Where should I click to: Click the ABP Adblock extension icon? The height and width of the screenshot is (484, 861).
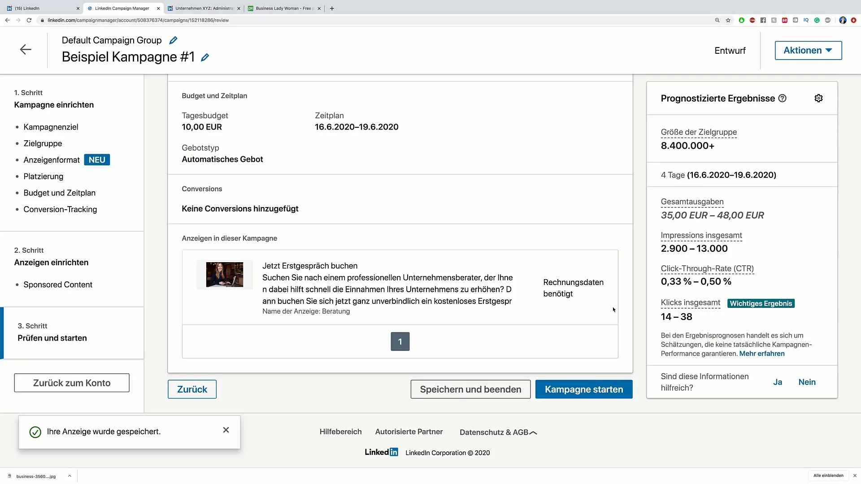pyautogui.click(x=828, y=20)
